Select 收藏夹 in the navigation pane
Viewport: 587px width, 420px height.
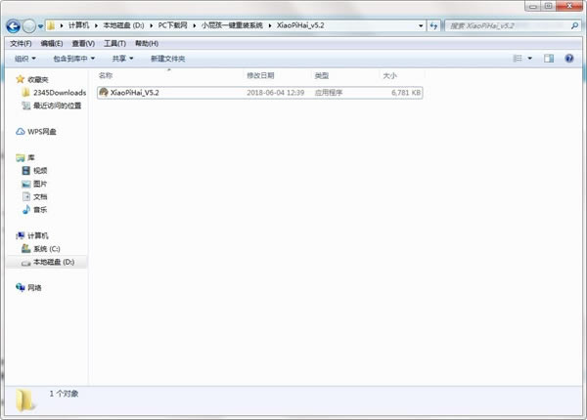[38, 79]
